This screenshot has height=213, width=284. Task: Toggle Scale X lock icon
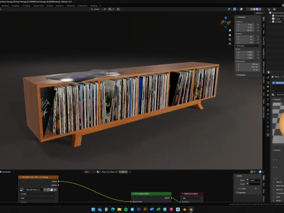258,52
